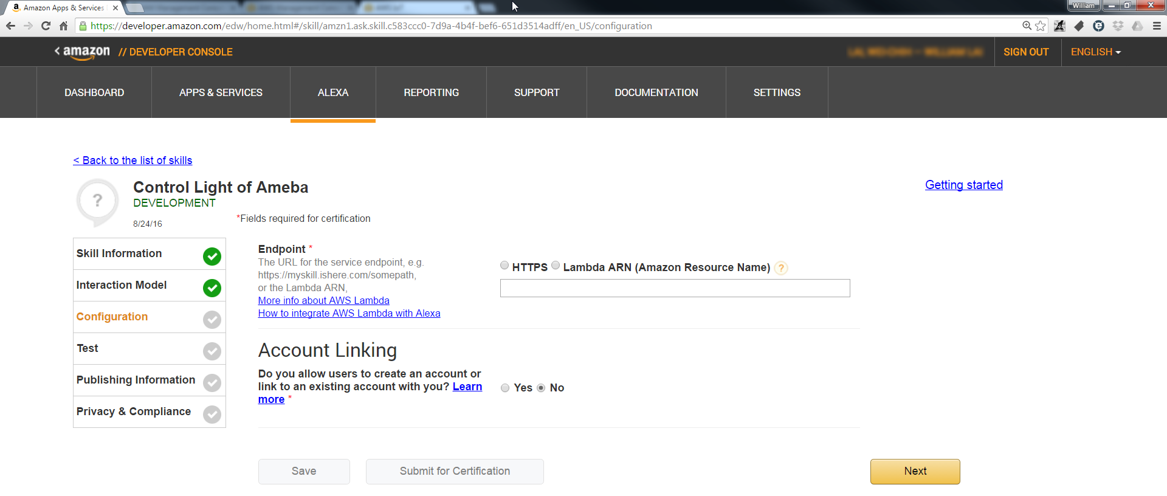Open the Getting started link
This screenshot has width=1167, height=496.
964,185
